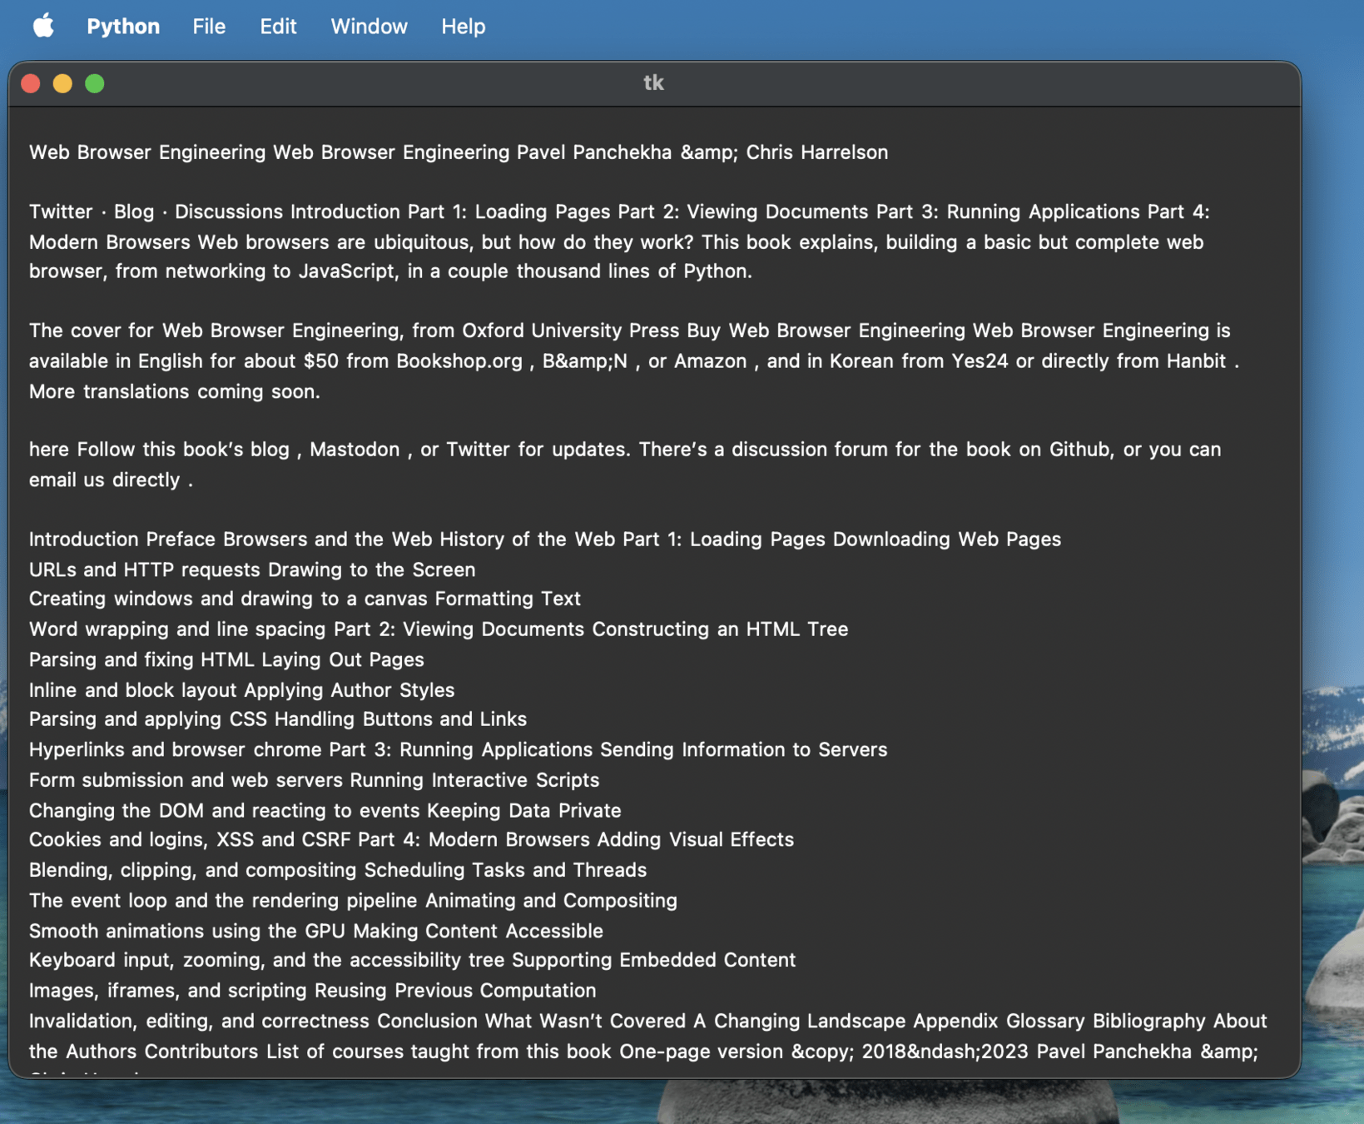1364x1124 pixels.
Task: Click 'Parsing and fixing HTML' text
Action: 141,659
